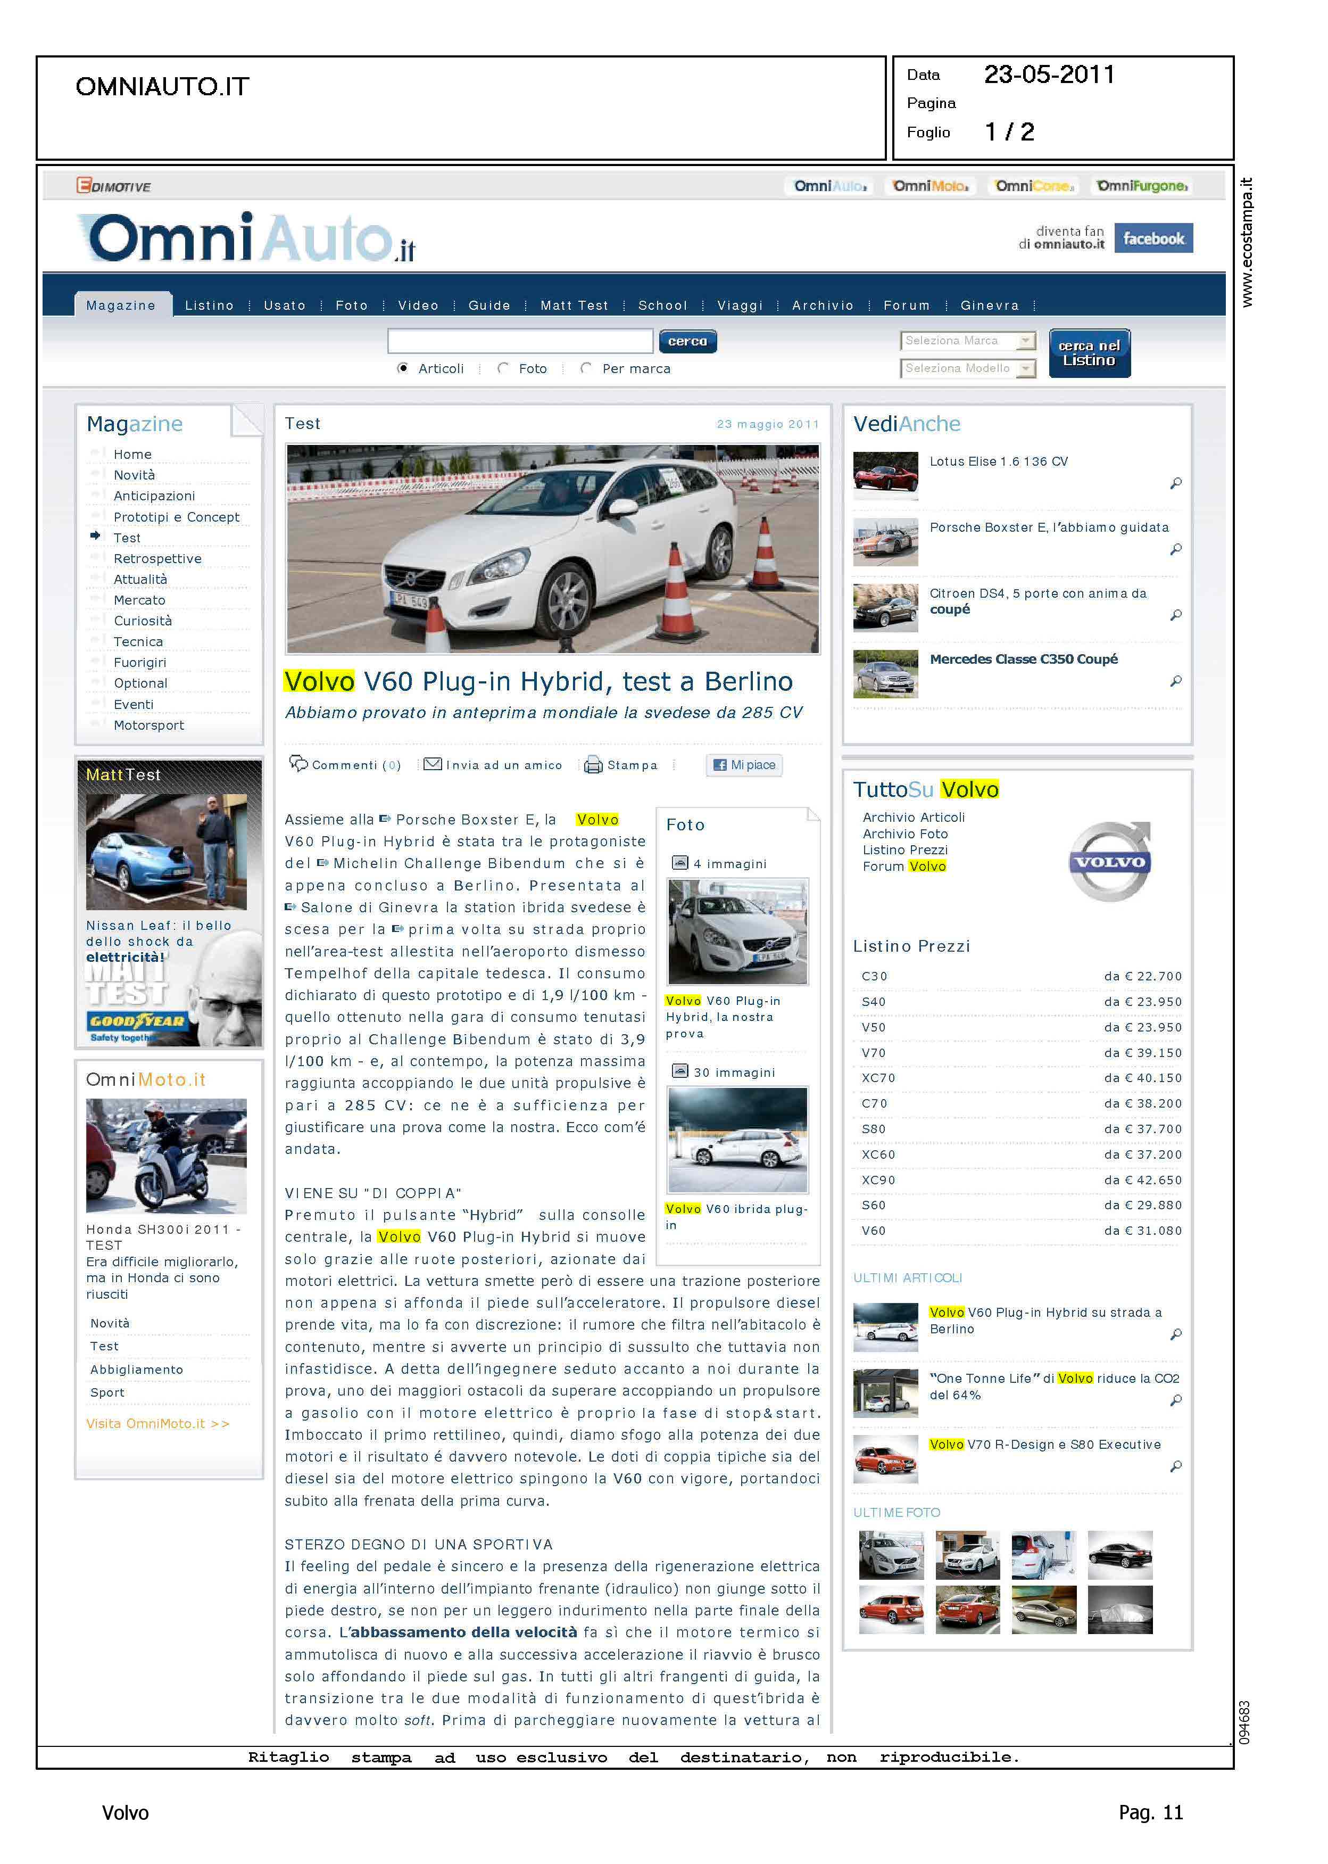Click magnifier icon beside Lotus Elise 1.6
Viewport: 1328px width, 1864px height.
click(x=1176, y=483)
